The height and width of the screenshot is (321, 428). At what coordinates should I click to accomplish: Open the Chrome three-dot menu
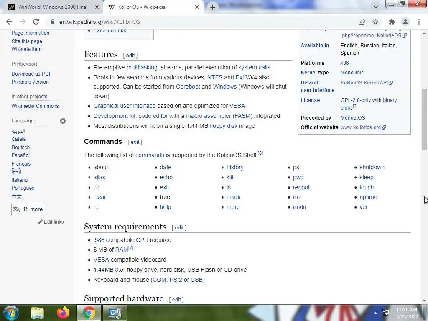point(419,22)
